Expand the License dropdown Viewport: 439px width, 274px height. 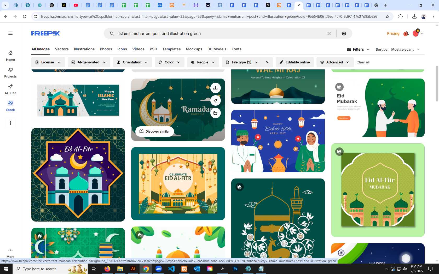coord(48,62)
